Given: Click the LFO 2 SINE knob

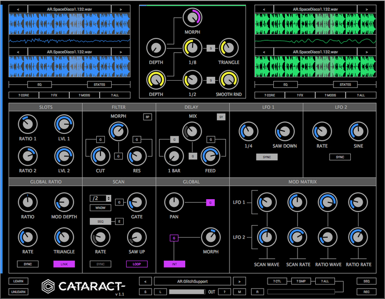Looking at the screenshot, I should pos(358,132).
